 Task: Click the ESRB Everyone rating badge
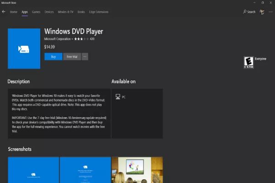[248, 62]
